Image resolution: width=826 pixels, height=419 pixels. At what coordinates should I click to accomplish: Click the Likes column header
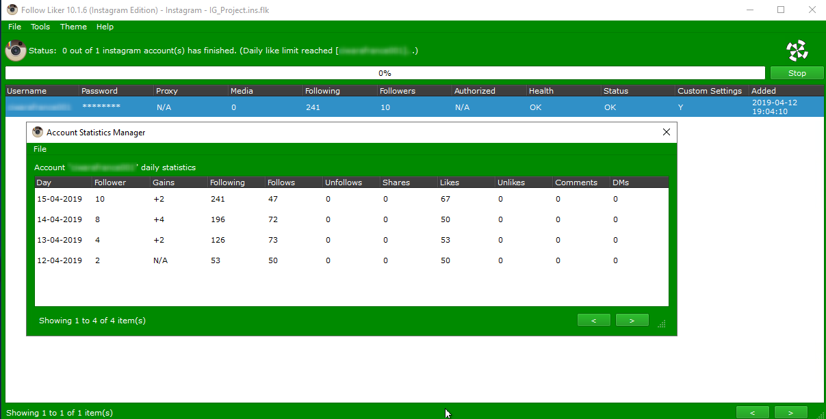coord(467,183)
